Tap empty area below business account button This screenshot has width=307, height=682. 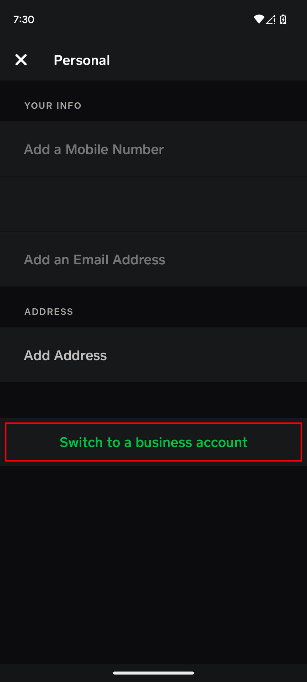pyautogui.click(x=153, y=561)
